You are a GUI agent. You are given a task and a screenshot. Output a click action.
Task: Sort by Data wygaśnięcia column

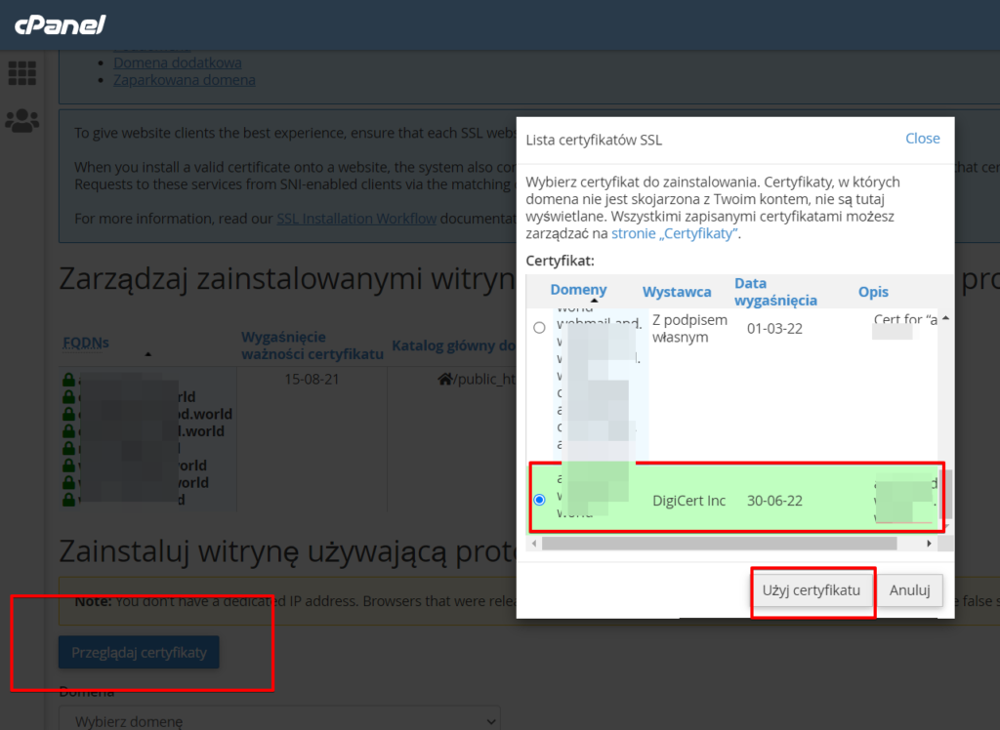pyautogui.click(x=775, y=292)
